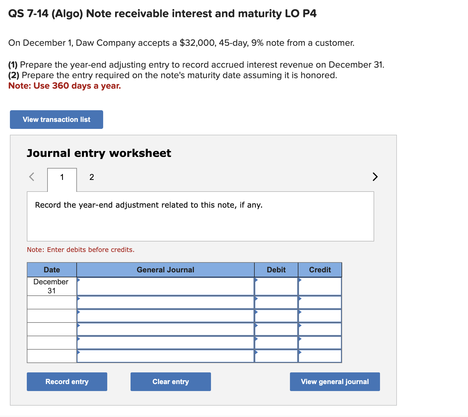Select journal entry tab 1
This screenshot has height=417, width=468.
(x=62, y=177)
